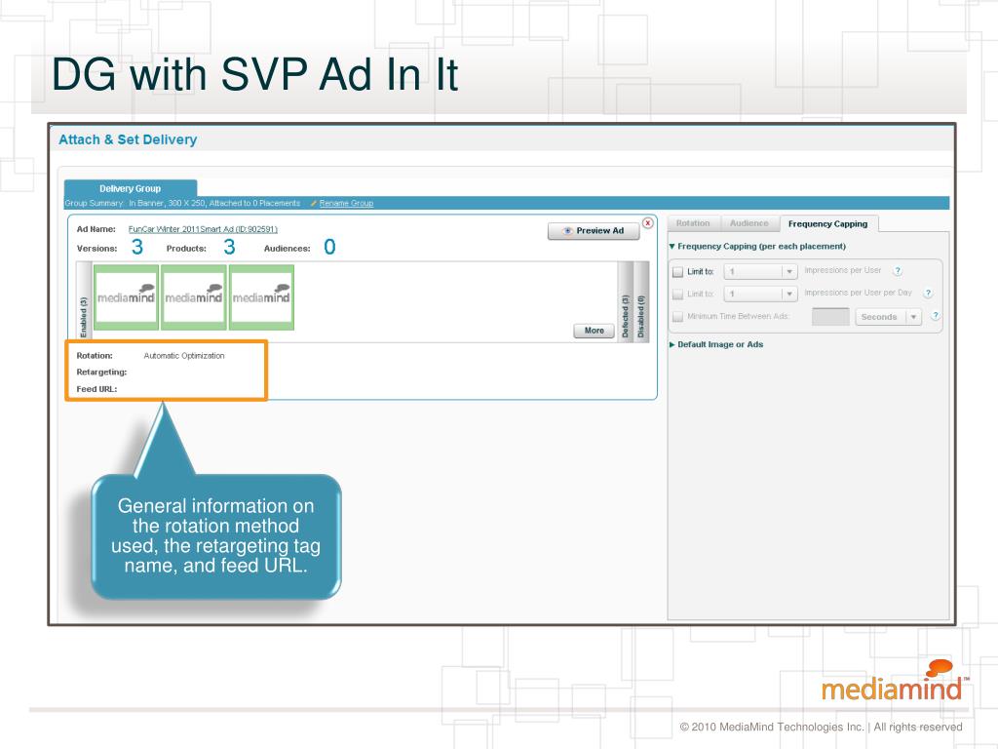The image size is (998, 749).
Task: Select the Frequency Capping tab
Action: click(827, 224)
